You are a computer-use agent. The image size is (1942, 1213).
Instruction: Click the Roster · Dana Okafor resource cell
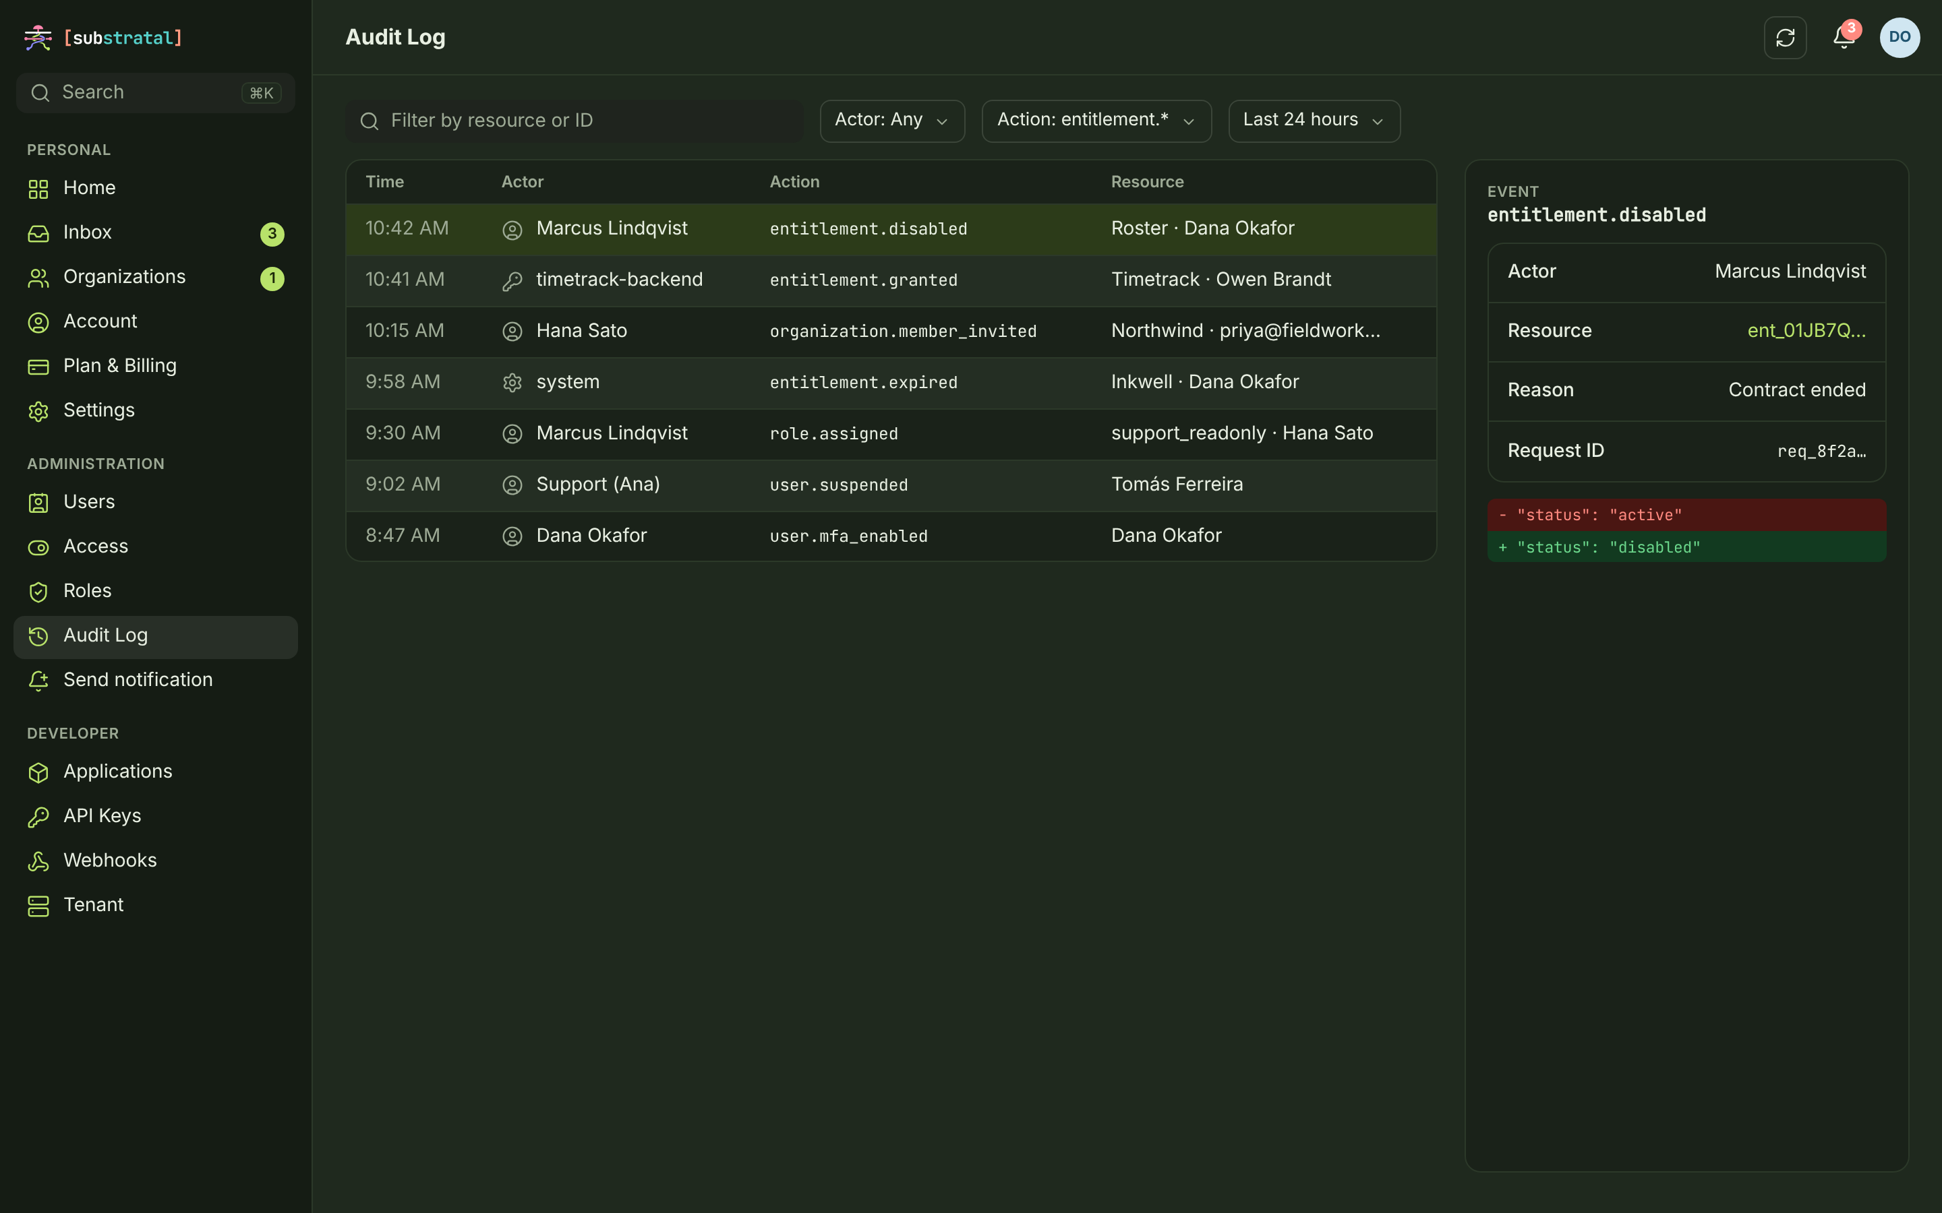1202,228
